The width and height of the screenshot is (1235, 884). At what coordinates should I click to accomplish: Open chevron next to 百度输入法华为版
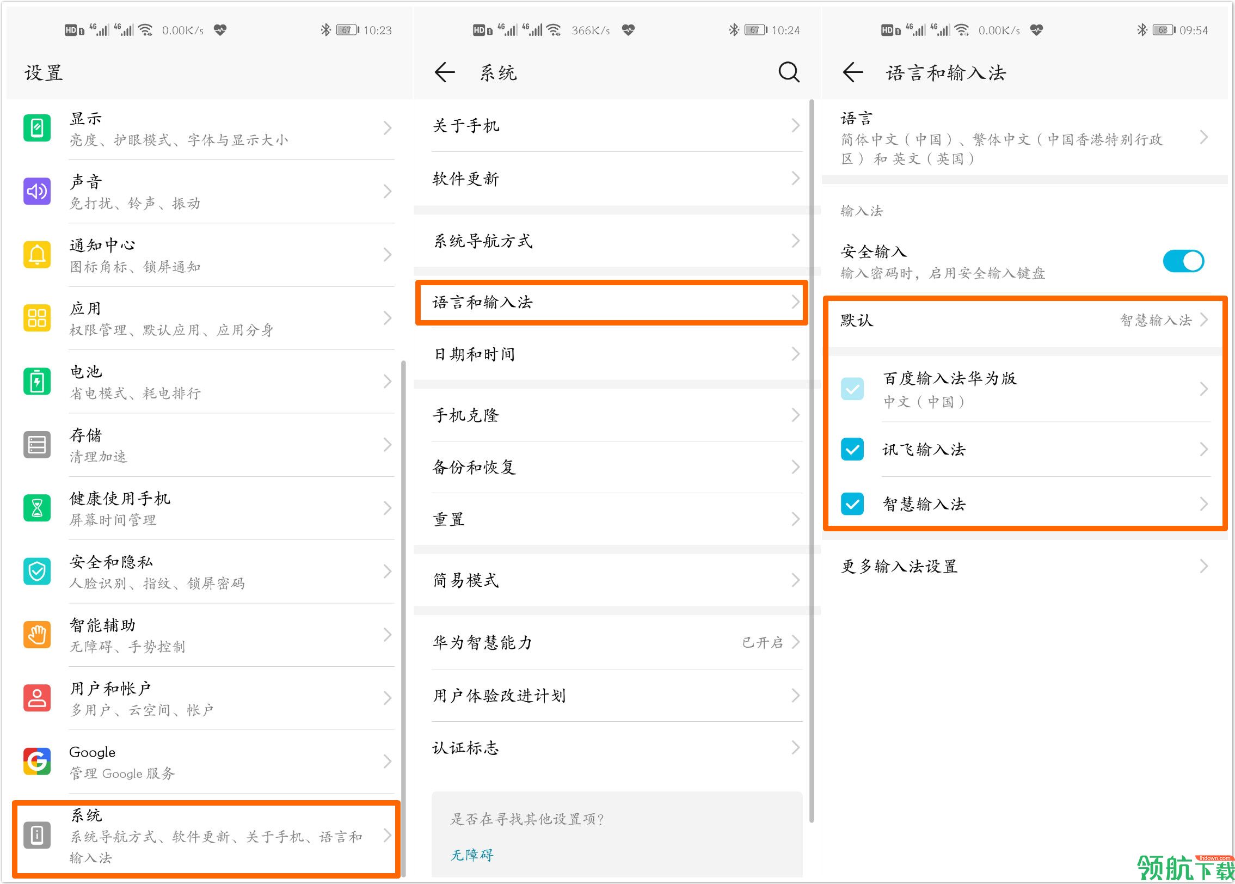click(x=1203, y=389)
